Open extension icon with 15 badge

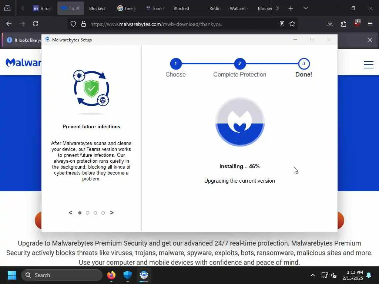(357, 23)
